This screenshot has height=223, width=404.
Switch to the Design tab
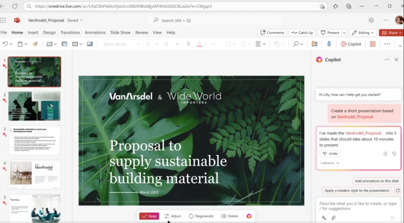[x=49, y=33]
